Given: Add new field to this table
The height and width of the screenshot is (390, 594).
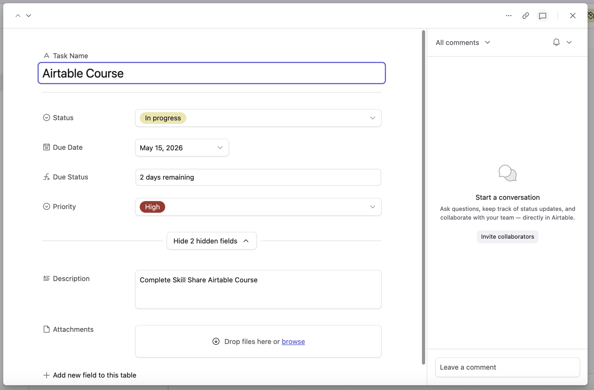Looking at the screenshot, I should (x=90, y=375).
